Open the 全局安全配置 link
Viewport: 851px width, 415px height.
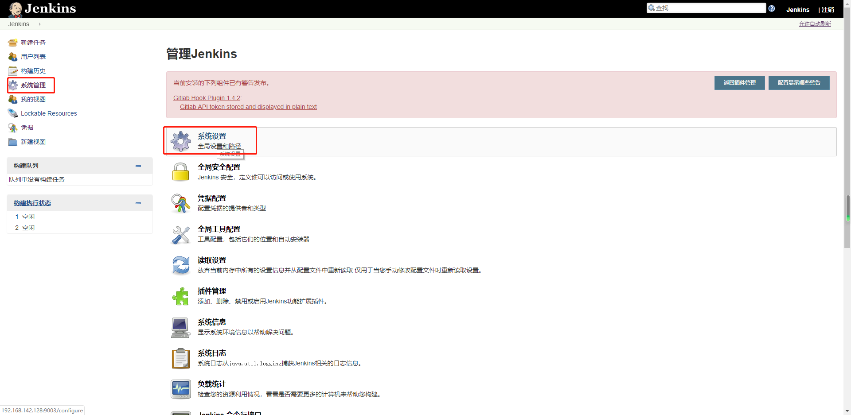click(219, 167)
